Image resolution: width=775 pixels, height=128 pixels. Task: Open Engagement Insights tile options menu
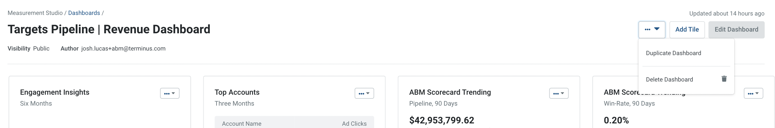tap(170, 93)
